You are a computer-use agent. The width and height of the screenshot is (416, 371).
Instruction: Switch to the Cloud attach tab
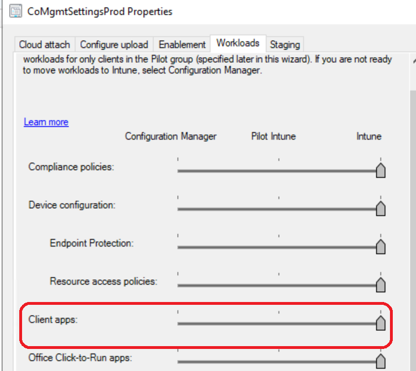coord(45,45)
